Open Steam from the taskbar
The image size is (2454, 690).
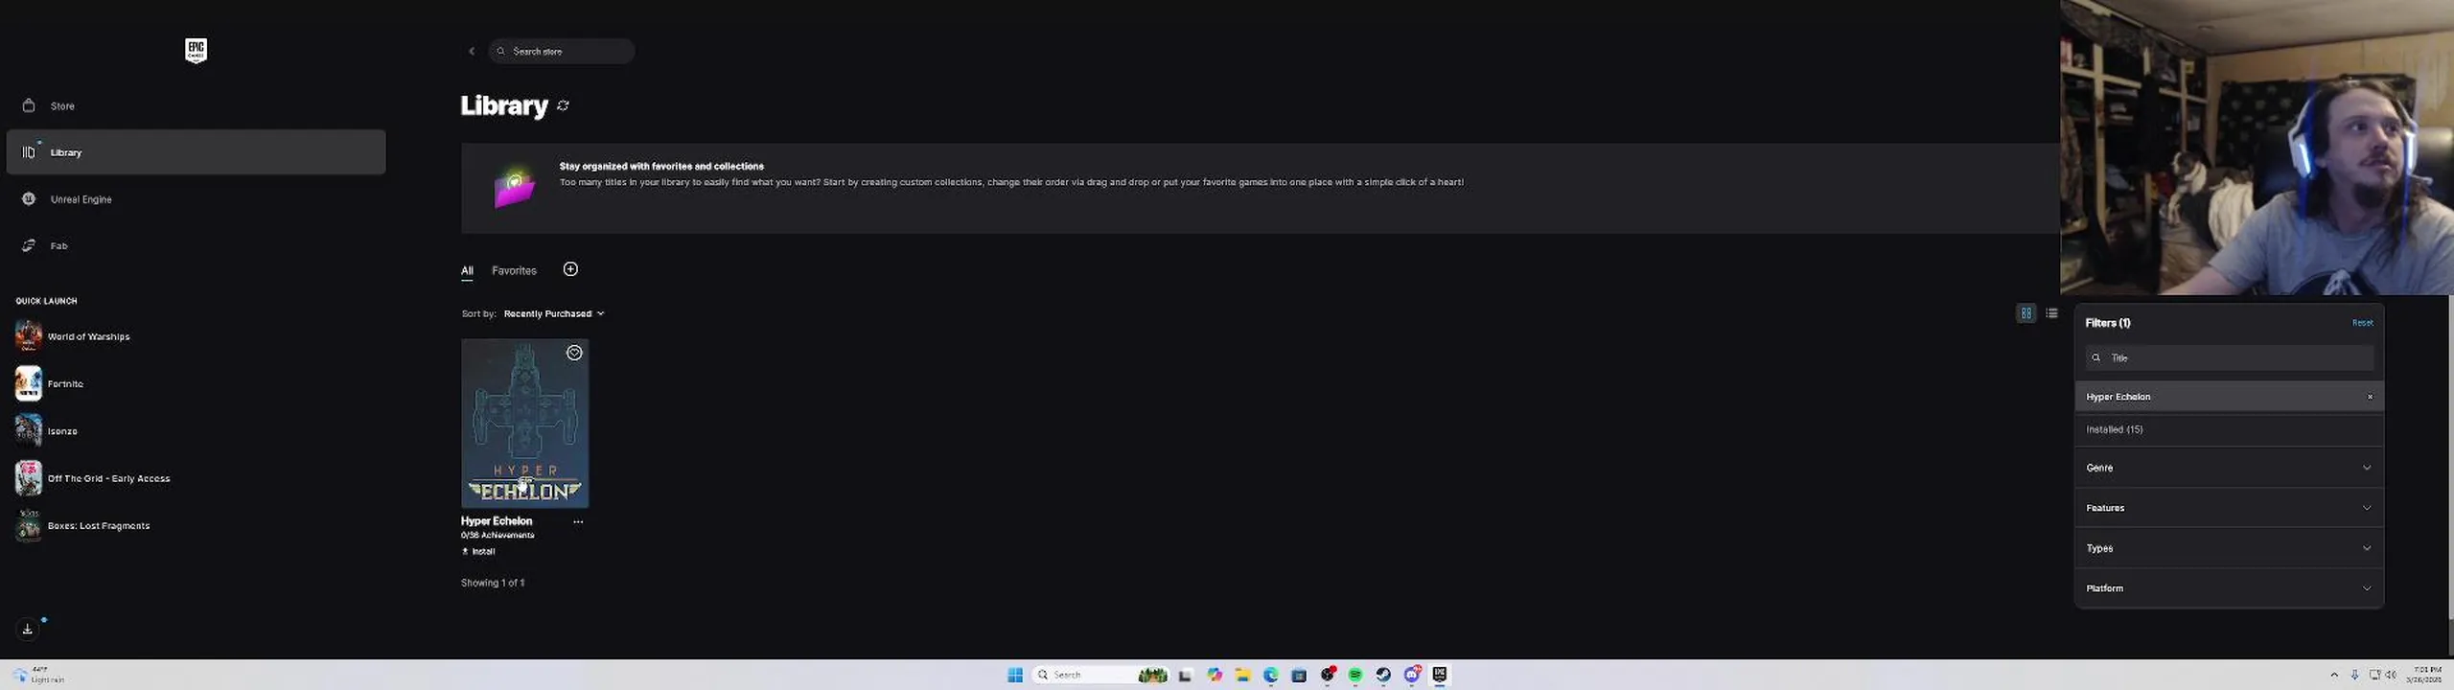tap(1383, 676)
